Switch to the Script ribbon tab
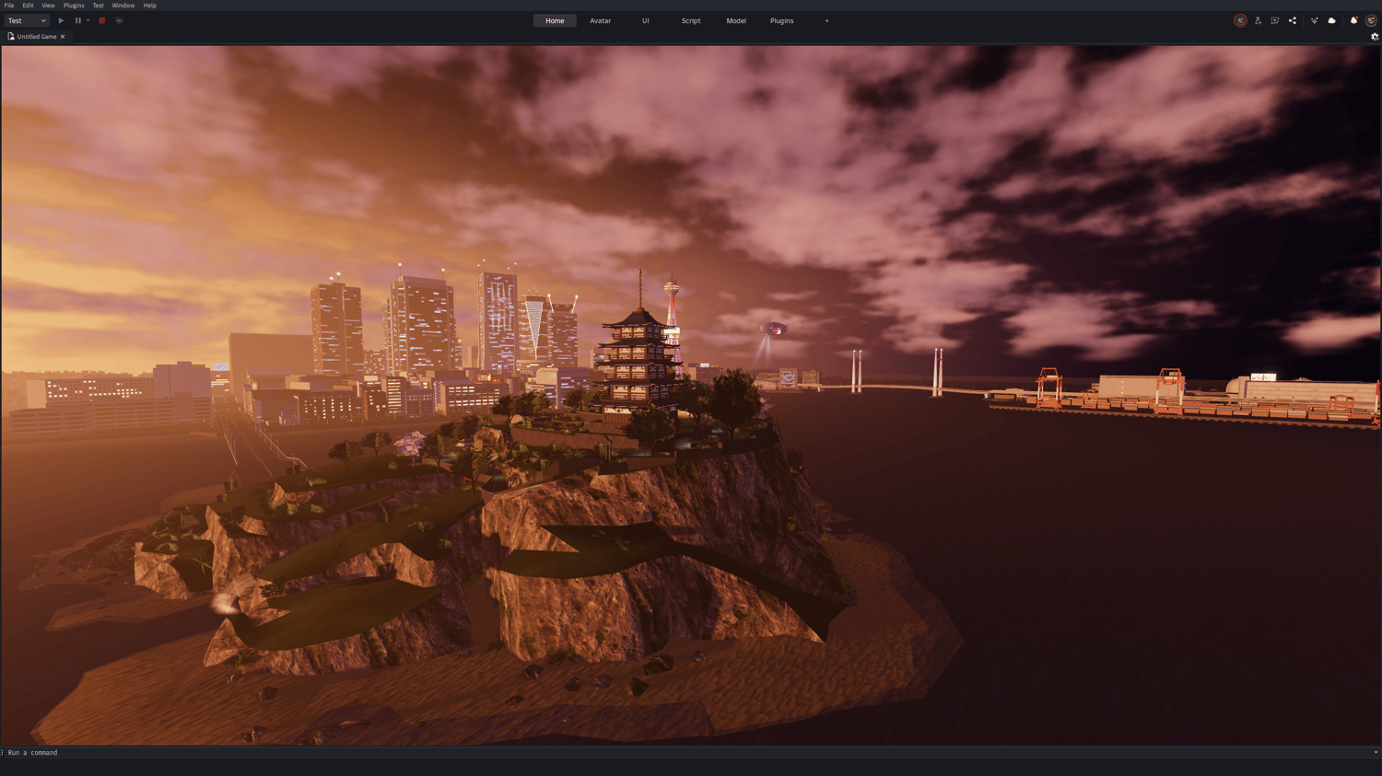The height and width of the screenshot is (776, 1382). tap(691, 20)
